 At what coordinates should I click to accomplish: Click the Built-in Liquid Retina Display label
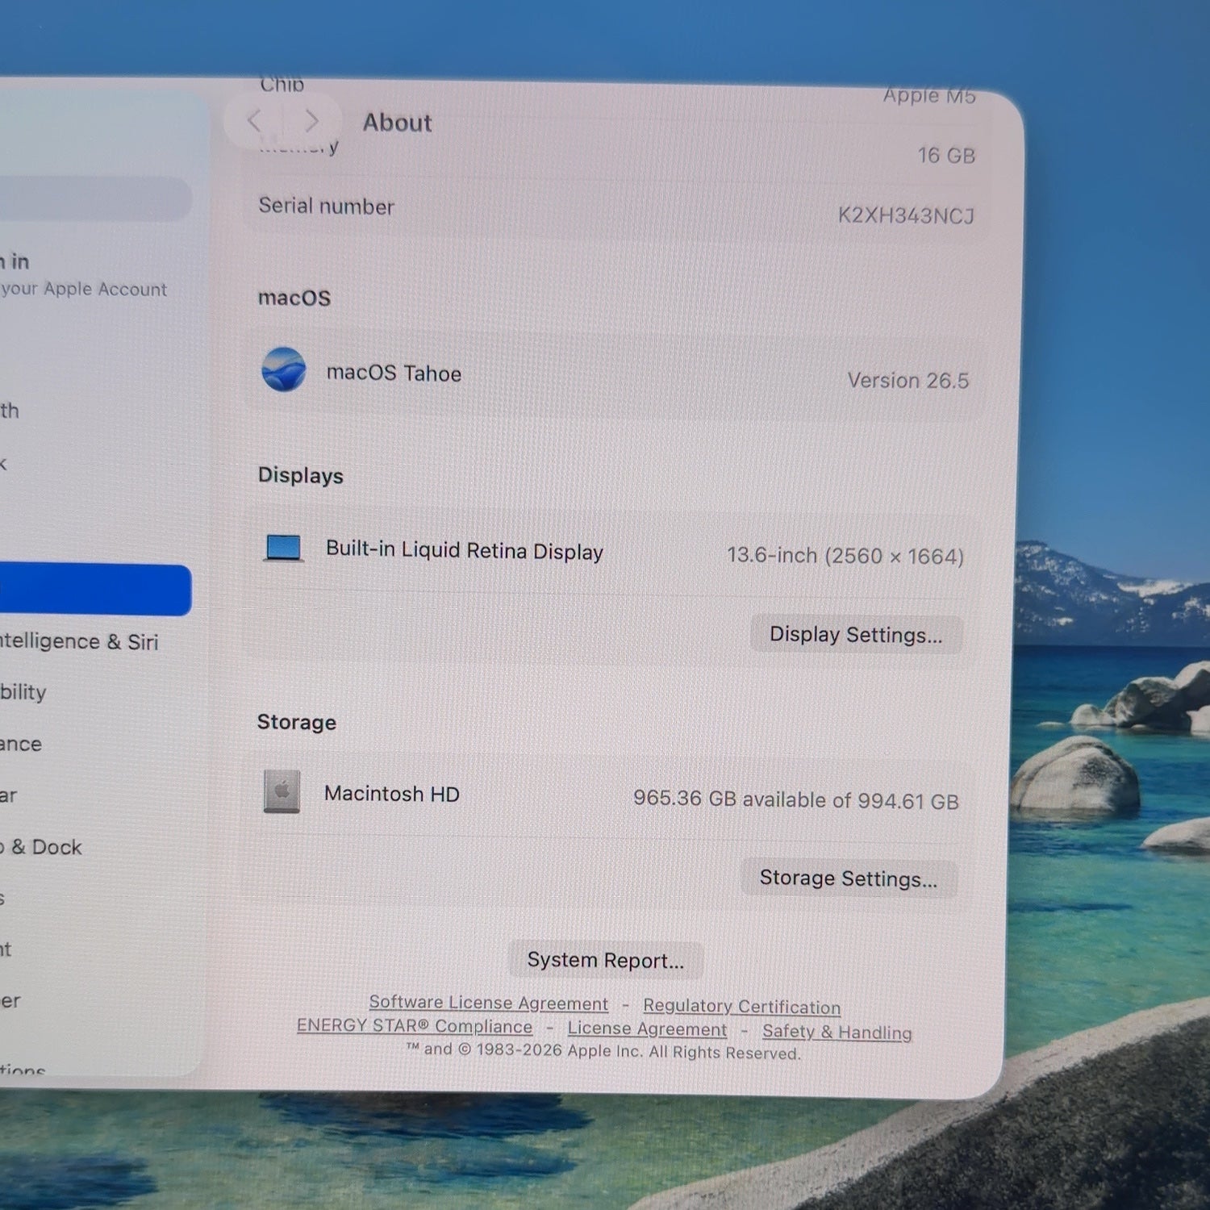465,550
